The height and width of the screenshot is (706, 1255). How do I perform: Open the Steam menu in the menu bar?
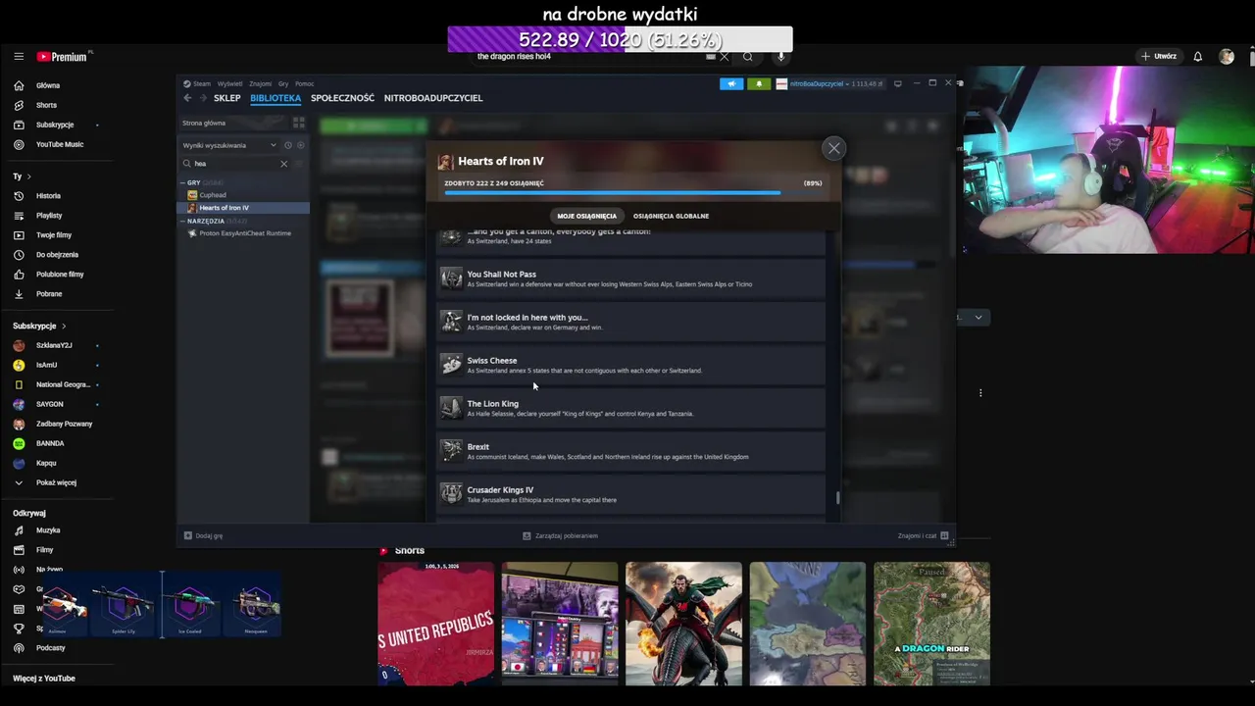click(202, 83)
